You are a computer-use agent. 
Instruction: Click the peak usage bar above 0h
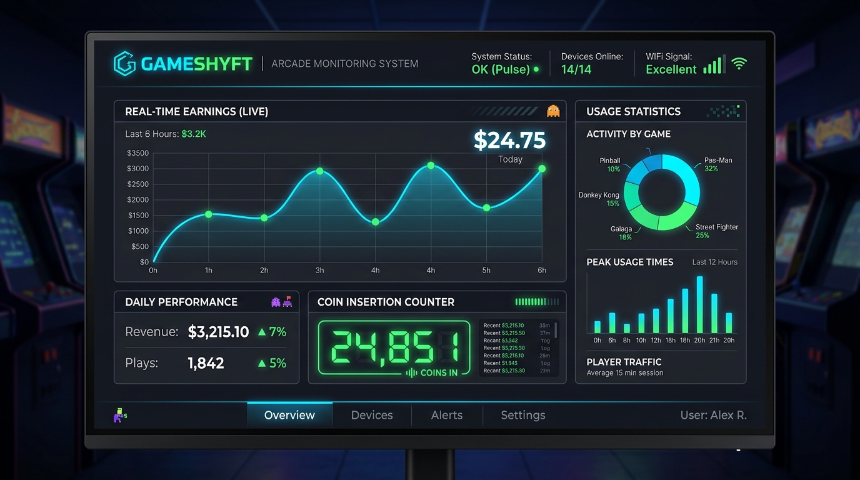click(597, 327)
